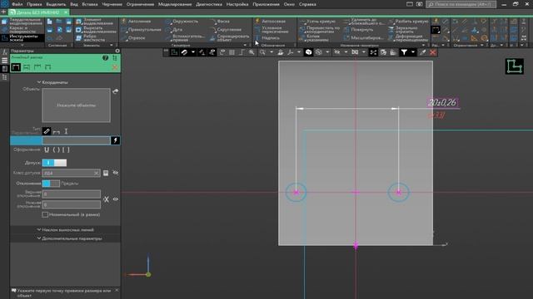
Task: Expand the Геометрия toolbar group
Action: tap(245, 45)
